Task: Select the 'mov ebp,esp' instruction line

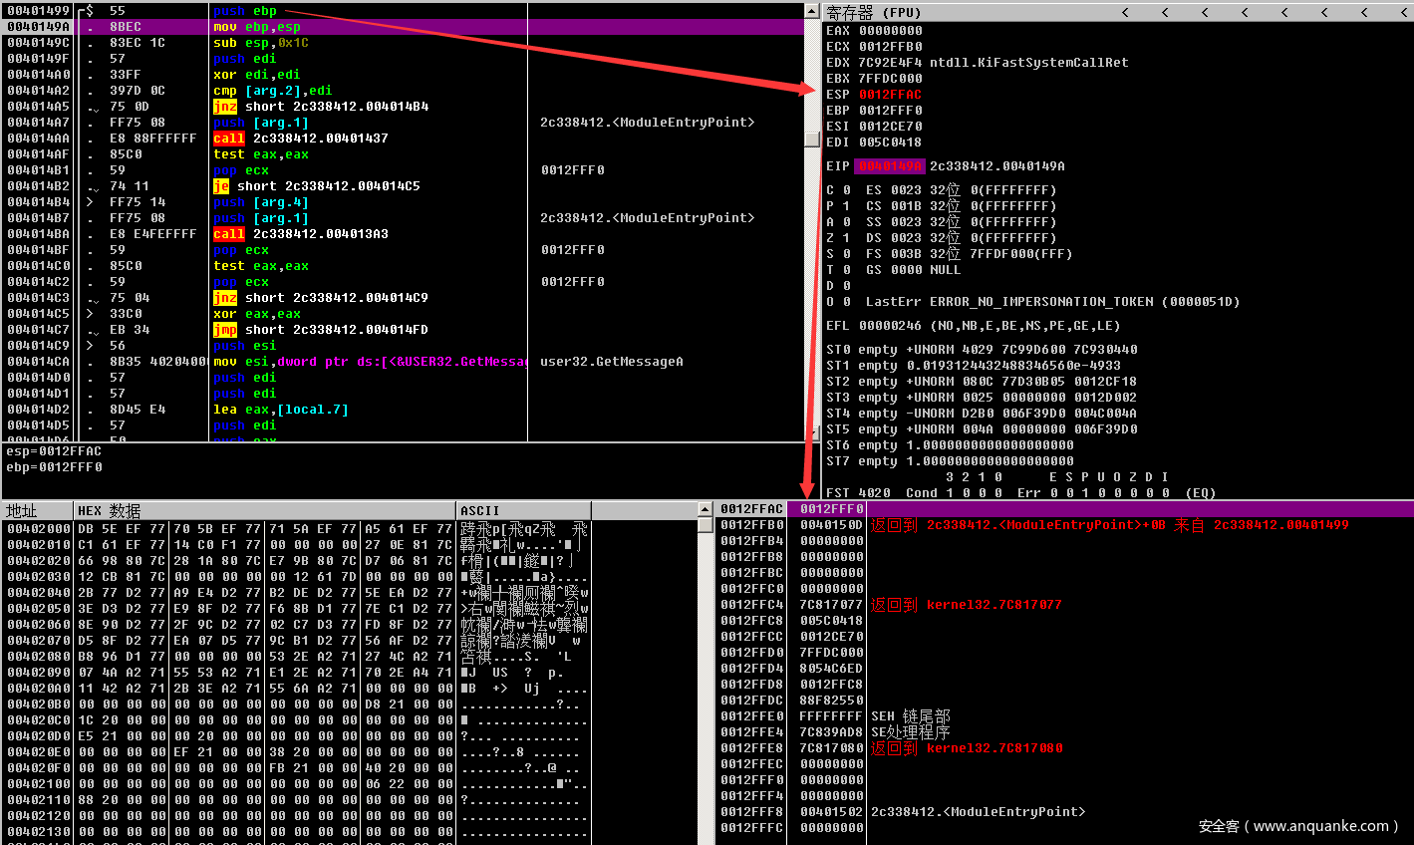Action: pyautogui.click(x=256, y=27)
